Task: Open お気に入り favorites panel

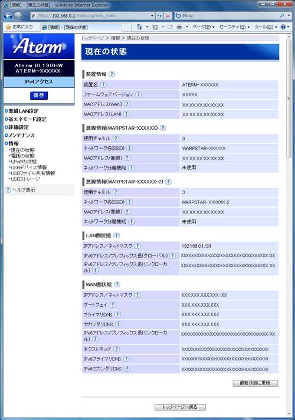Action: [19, 27]
